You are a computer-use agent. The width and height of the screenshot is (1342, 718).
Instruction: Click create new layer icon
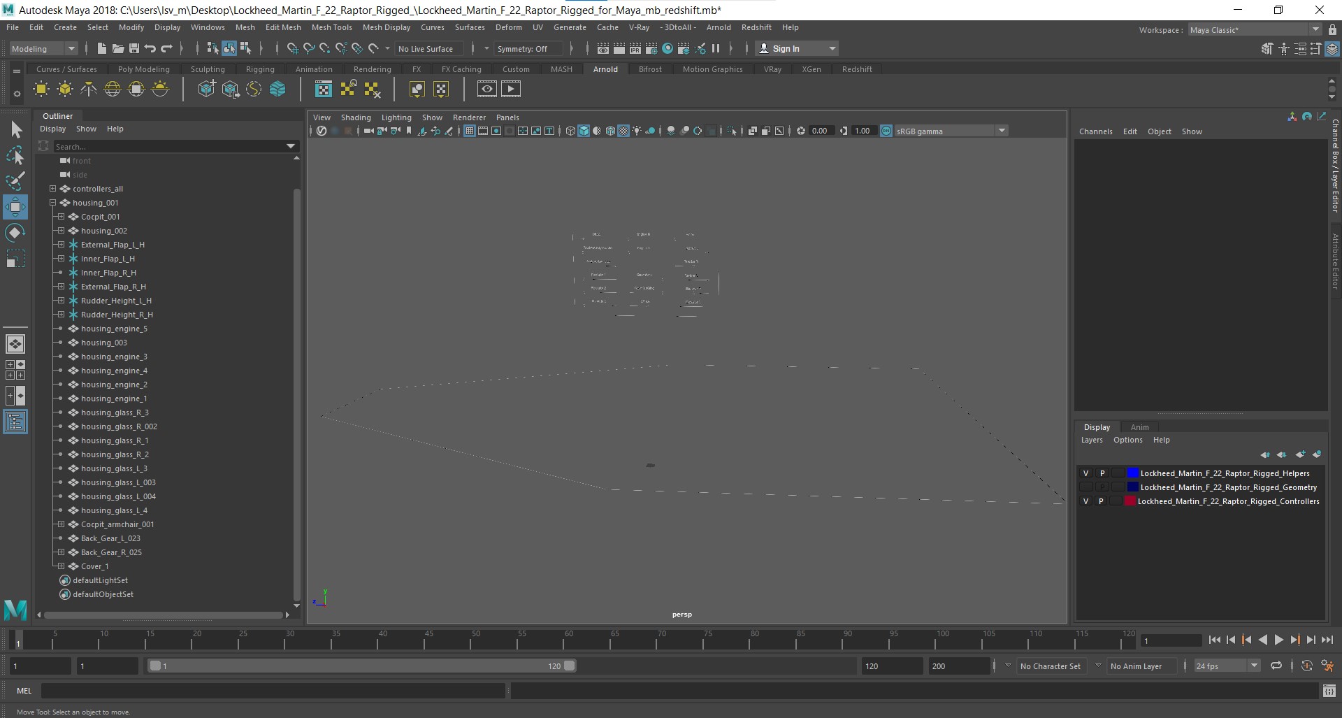coord(1300,454)
